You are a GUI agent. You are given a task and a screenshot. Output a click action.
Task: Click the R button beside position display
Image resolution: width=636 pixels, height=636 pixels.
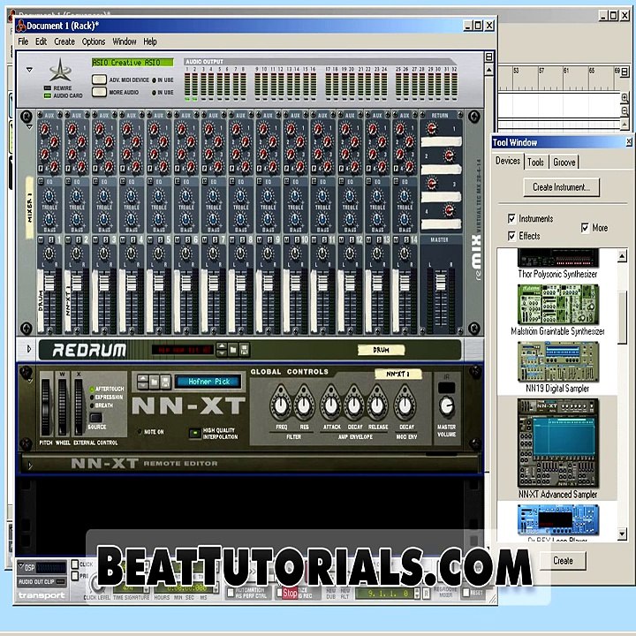[427, 594]
